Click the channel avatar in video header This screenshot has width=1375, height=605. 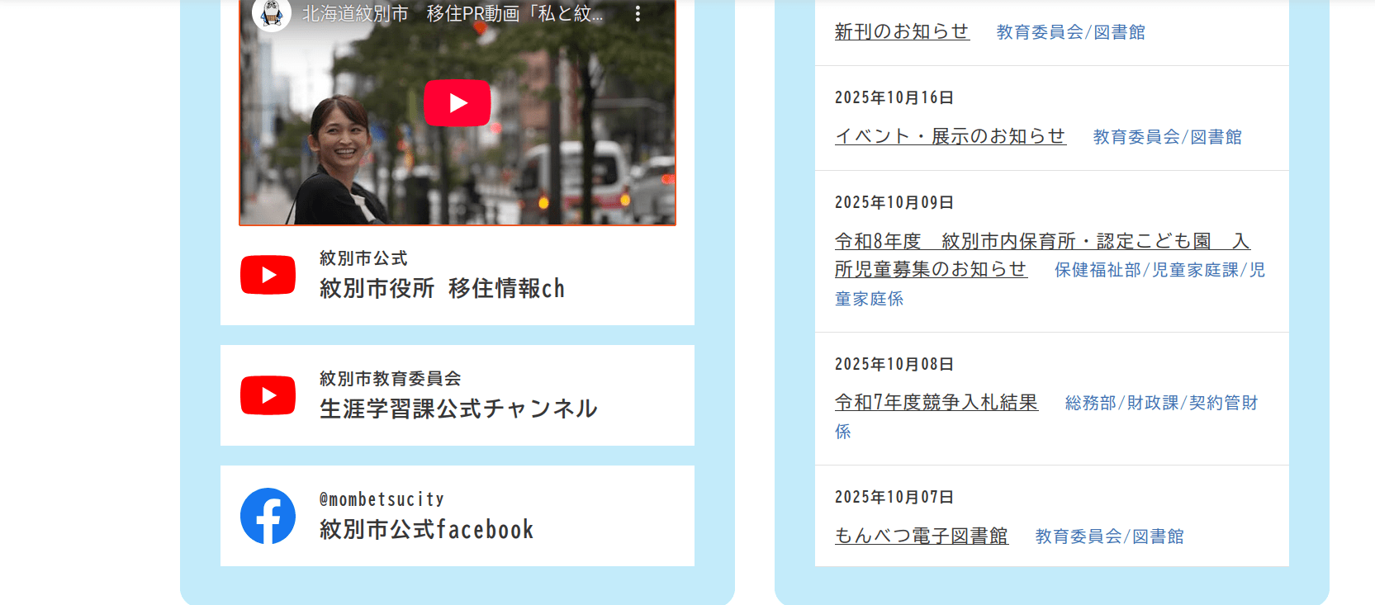(x=272, y=14)
